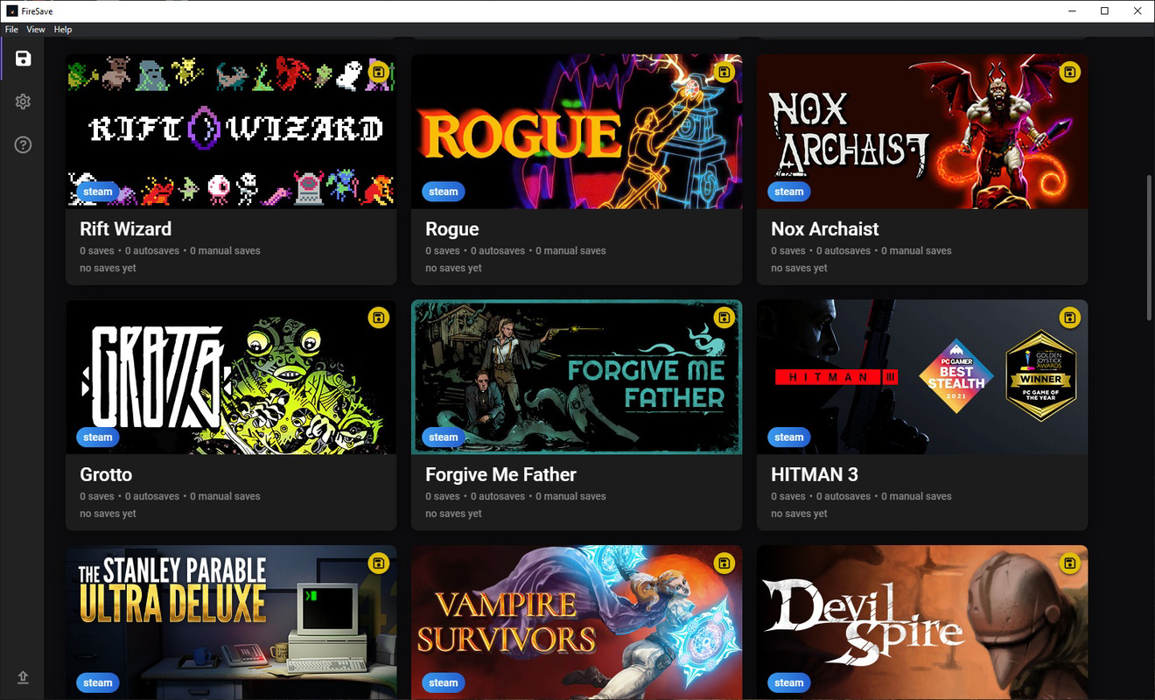Click "no saves yet" under Rift Wizard
The image size is (1155, 700).
[108, 268]
